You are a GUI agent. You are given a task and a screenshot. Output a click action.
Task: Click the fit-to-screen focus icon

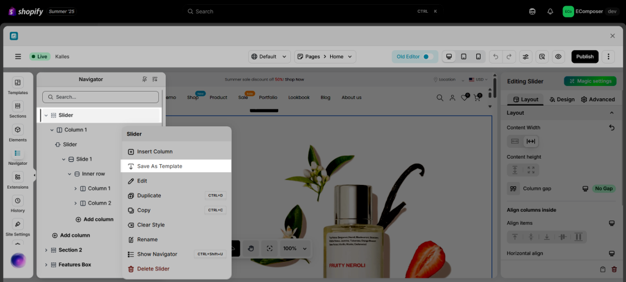(x=270, y=248)
